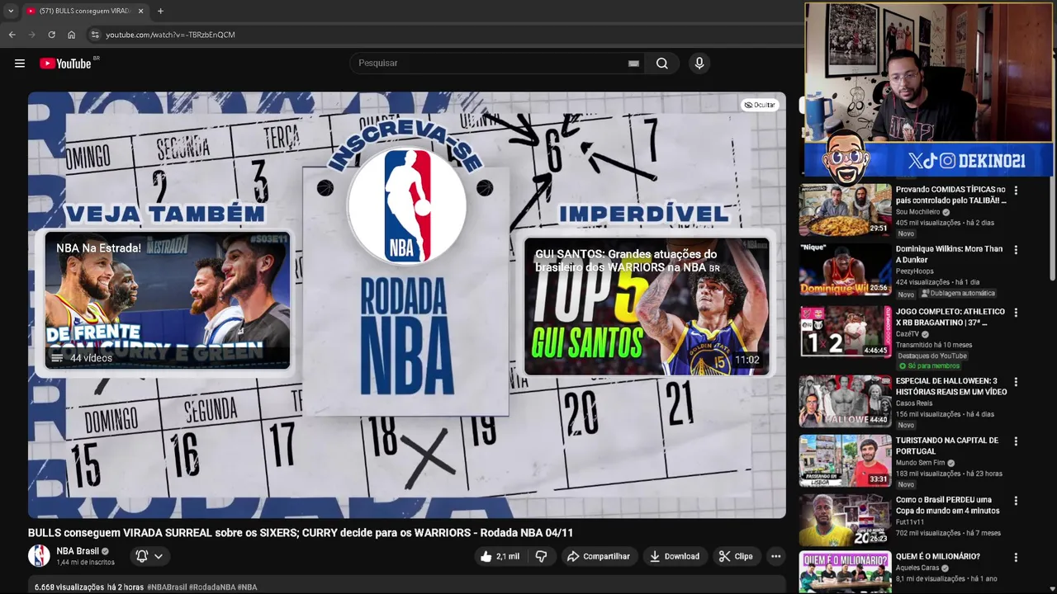
Task: Click the Sou Mochileiro channel name
Action: coord(917,212)
